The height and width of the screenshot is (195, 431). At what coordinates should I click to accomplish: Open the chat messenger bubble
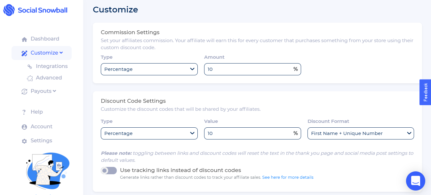point(415,181)
